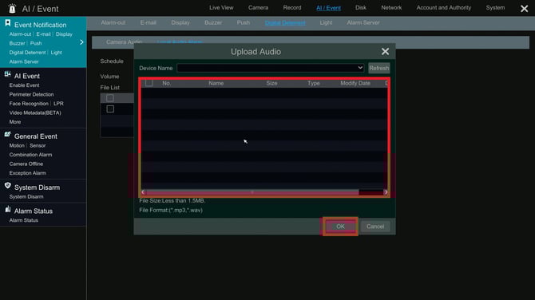Click the Cancel button
535x300 pixels.
tap(375, 227)
